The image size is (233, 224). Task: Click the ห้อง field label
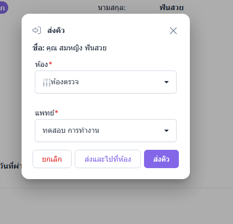coord(42,64)
